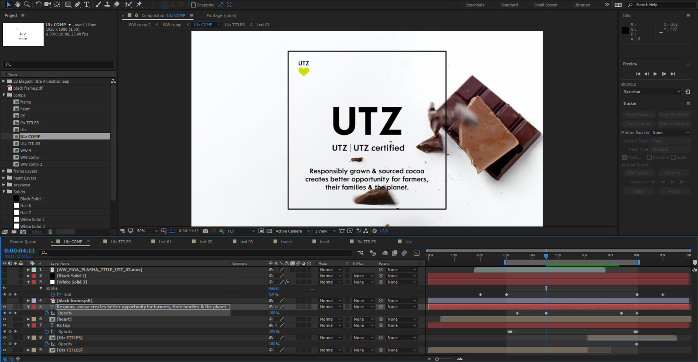Hide the heart layer using eye icon
This screenshot has height=362, width=698.
(5, 319)
